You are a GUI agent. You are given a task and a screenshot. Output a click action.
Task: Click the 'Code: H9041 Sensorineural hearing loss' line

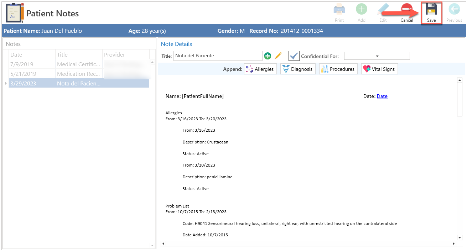(290, 224)
